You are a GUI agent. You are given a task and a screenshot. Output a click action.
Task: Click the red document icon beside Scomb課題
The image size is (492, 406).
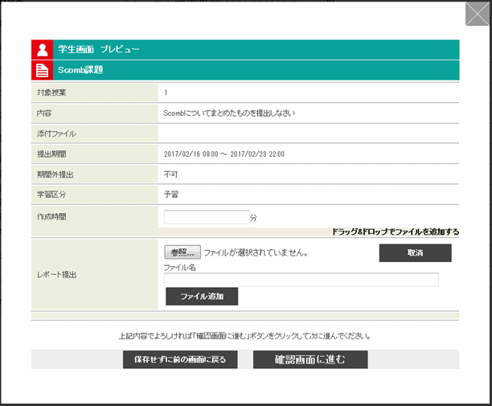point(42,70)
